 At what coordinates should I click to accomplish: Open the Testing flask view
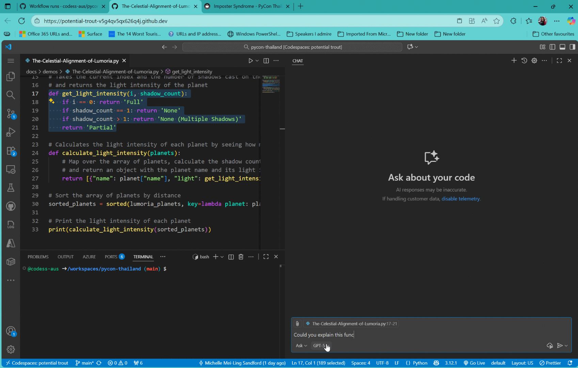pyautogui.click(x=11, y=187)
